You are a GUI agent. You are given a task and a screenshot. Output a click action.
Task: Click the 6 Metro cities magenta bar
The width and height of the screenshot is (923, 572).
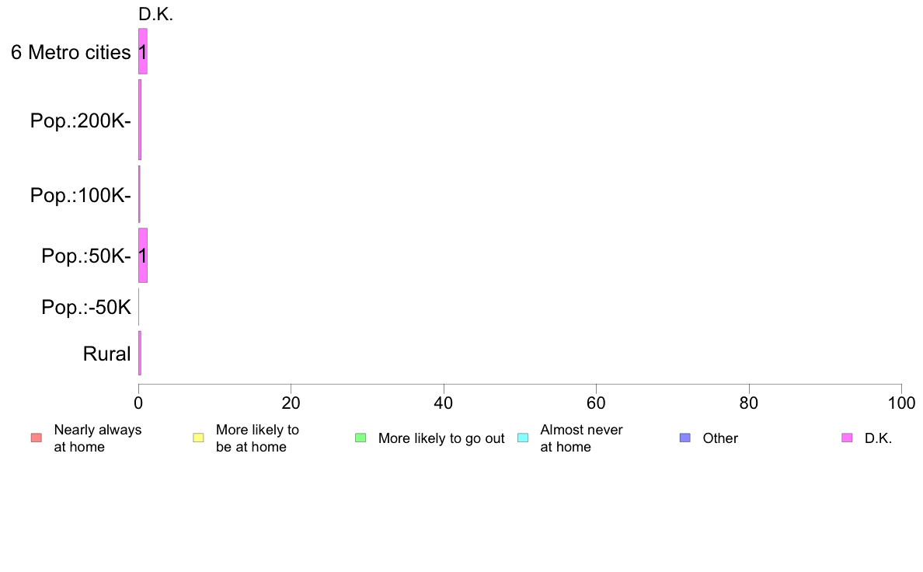(143, 51)
